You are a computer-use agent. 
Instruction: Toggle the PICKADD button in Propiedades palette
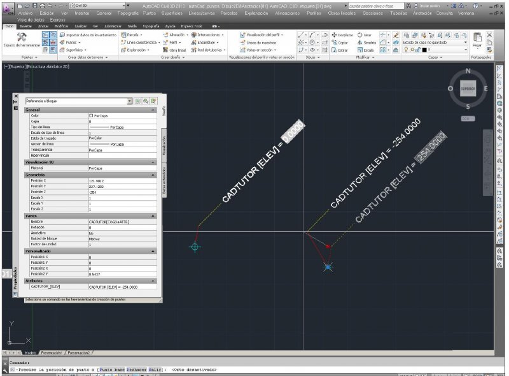[x=138, y=101]
